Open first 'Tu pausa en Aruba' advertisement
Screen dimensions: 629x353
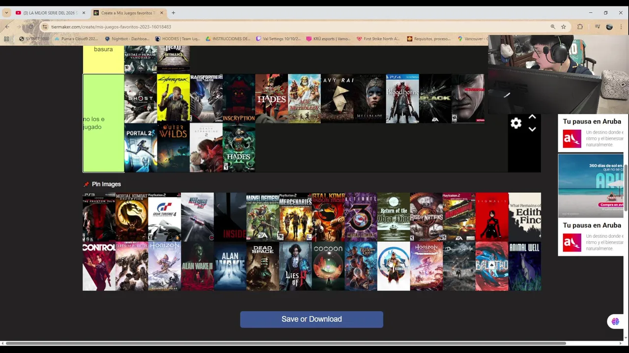[x=591, y=133]
